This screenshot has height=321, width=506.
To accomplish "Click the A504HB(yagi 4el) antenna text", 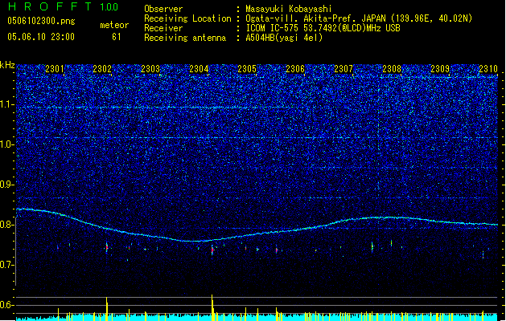I will click(284, 38).
